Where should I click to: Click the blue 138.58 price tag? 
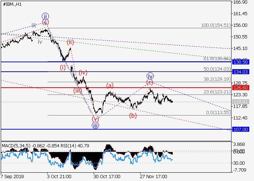coord(241,62)
